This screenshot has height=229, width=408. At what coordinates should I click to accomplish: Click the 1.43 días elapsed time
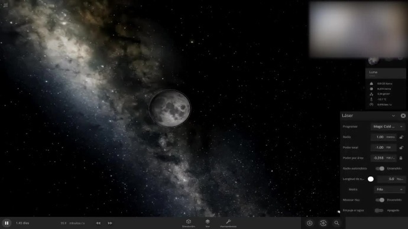click(22, 223)
